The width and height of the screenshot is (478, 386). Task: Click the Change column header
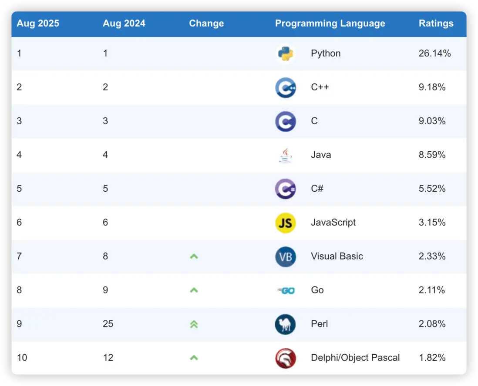tap(206, 23)
